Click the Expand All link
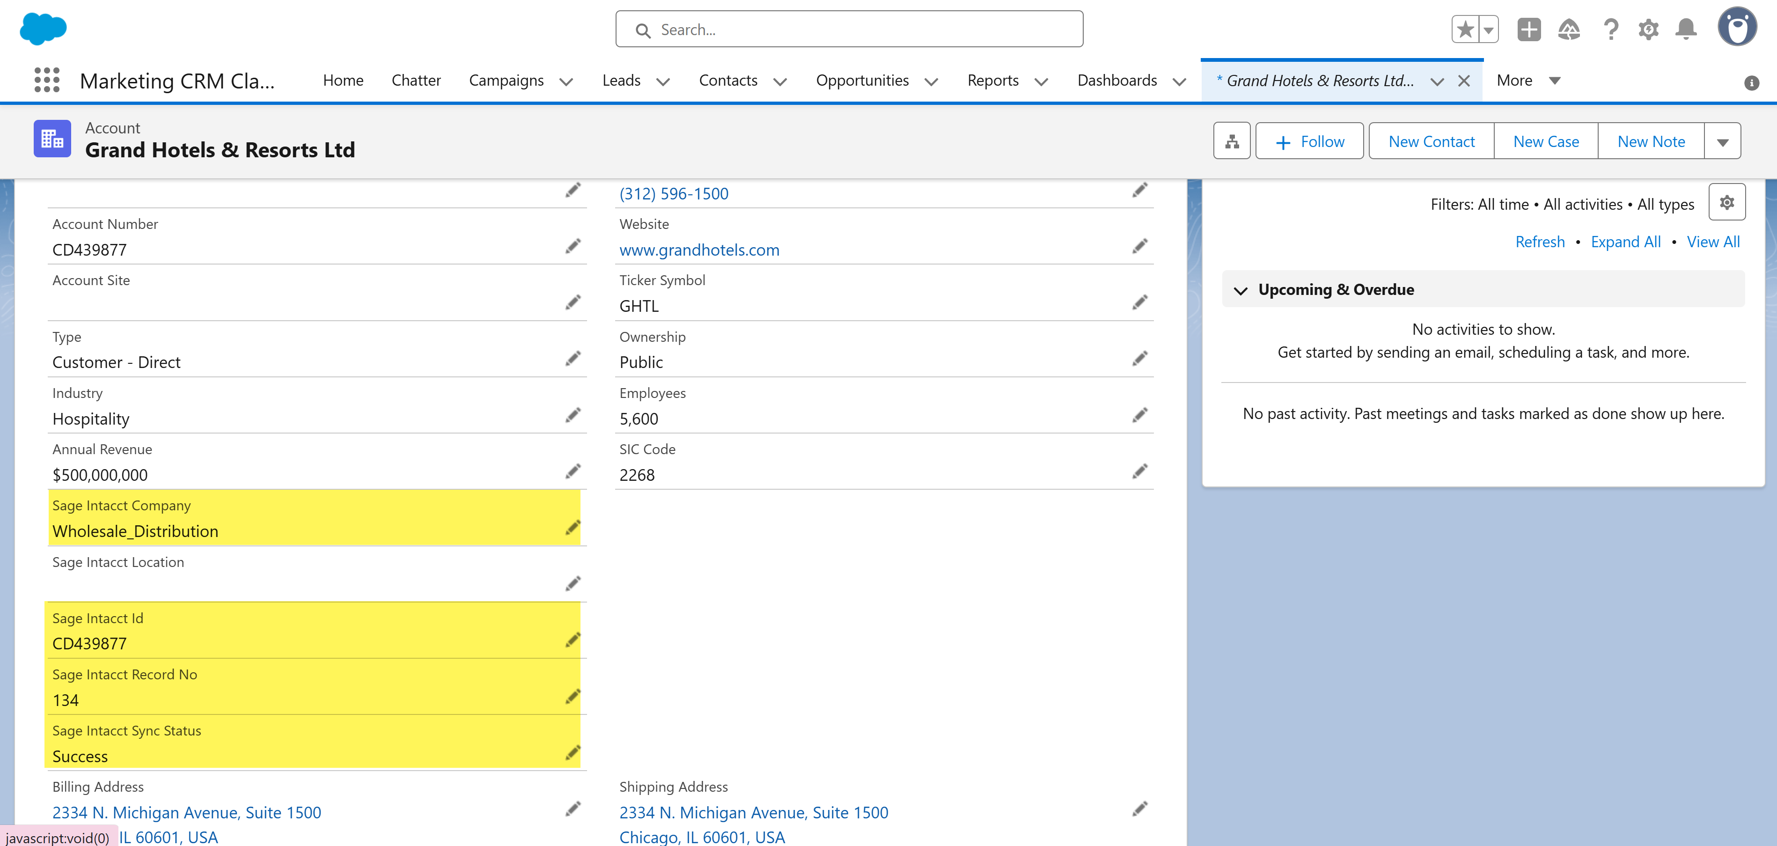Viewport: 1777px width, 846px height. 1625,242
